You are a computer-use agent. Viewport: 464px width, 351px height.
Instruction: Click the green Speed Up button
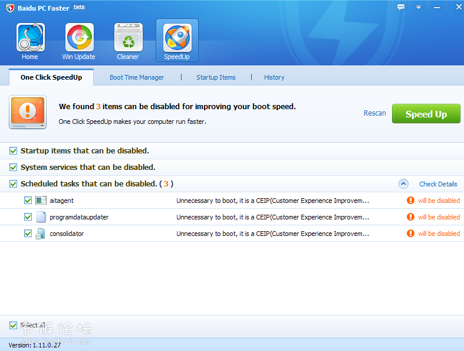(426, 113)
